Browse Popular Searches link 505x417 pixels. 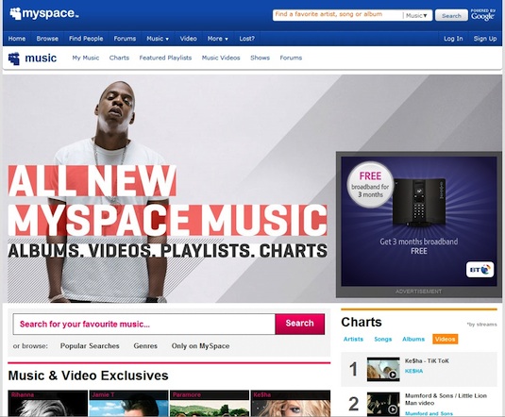pyautogui.click(x=90, y=346)
